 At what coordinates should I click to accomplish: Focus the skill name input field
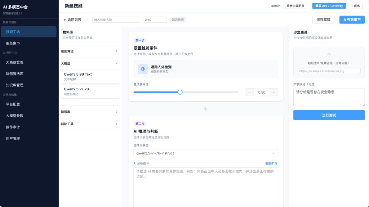[x=116, y=20]
